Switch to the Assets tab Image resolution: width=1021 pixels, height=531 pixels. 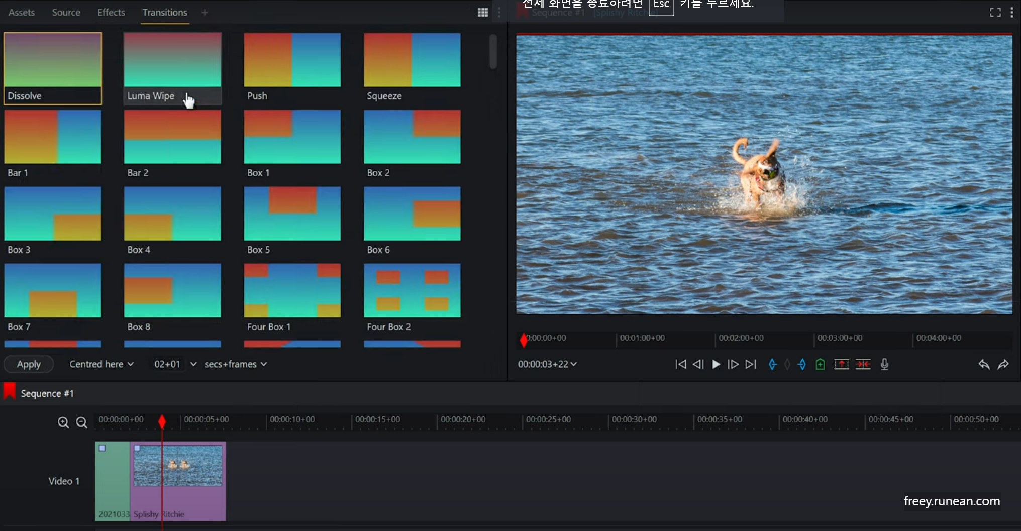tap(22, 13)
